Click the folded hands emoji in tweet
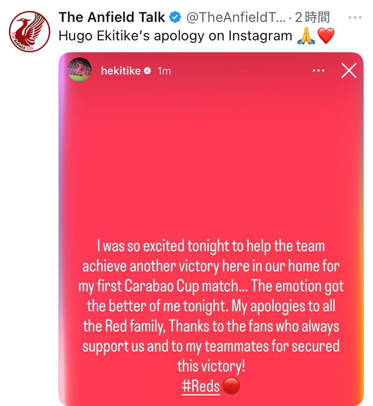 (306, 36)
